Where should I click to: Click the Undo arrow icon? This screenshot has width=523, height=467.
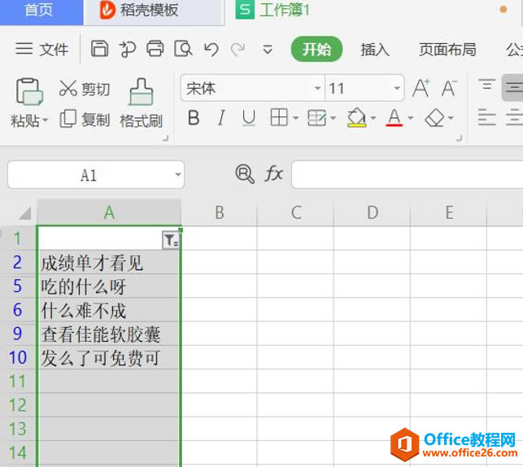[211, 50]
